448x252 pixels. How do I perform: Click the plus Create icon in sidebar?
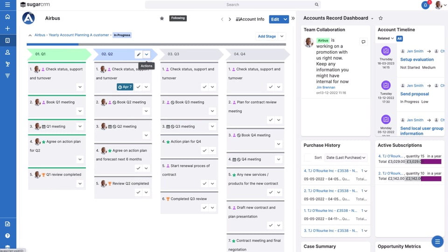(x=7, y=28)
